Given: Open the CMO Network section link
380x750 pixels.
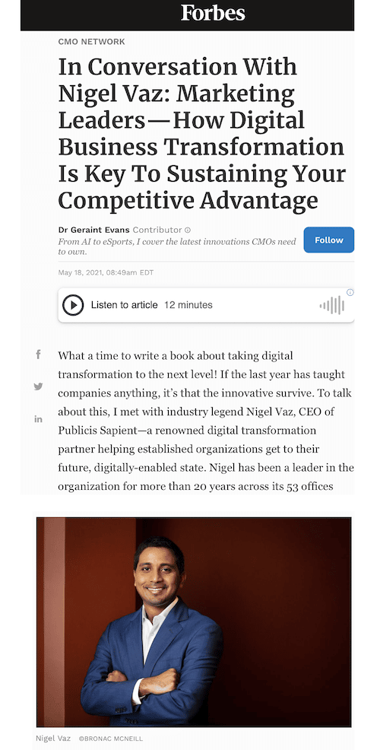Looking at the screenshot, I should [x=92, y=42].
